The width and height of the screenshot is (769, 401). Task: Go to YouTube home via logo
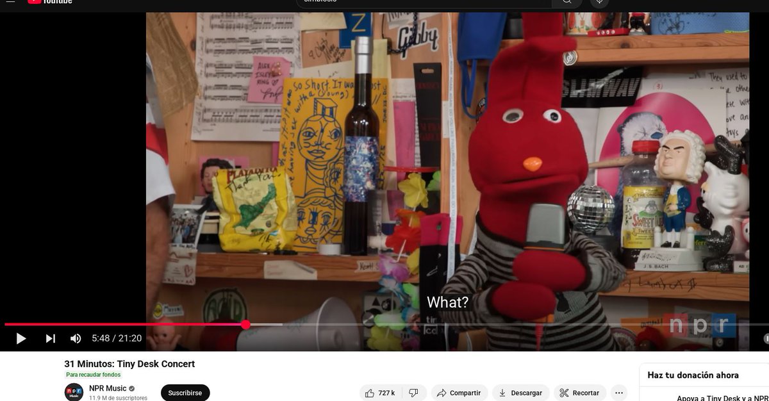click(x=50, y=2)
